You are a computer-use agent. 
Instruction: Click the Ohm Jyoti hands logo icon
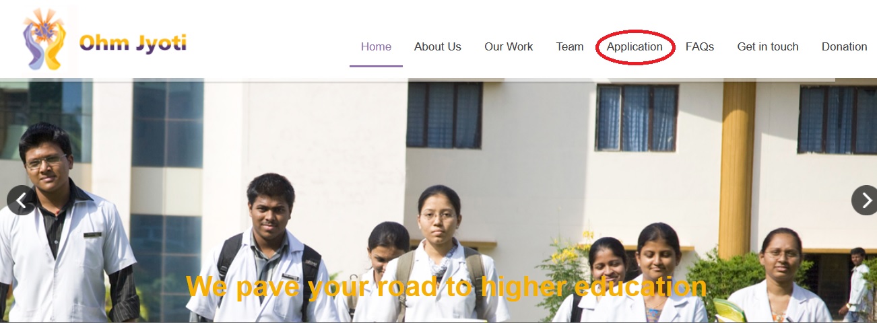(45, 39)
